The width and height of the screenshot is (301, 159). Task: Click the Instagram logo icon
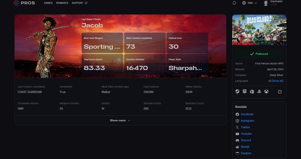[x=237, y=121]
